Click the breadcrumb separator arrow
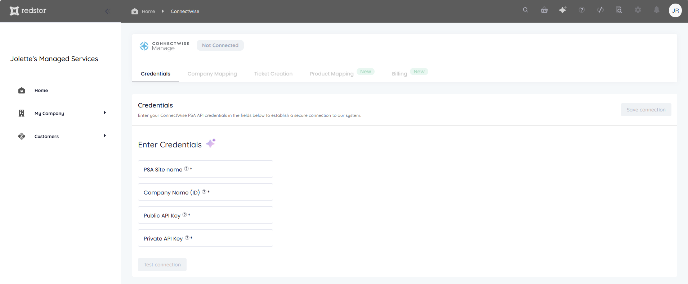688x284 pixels. pos(163,11)
